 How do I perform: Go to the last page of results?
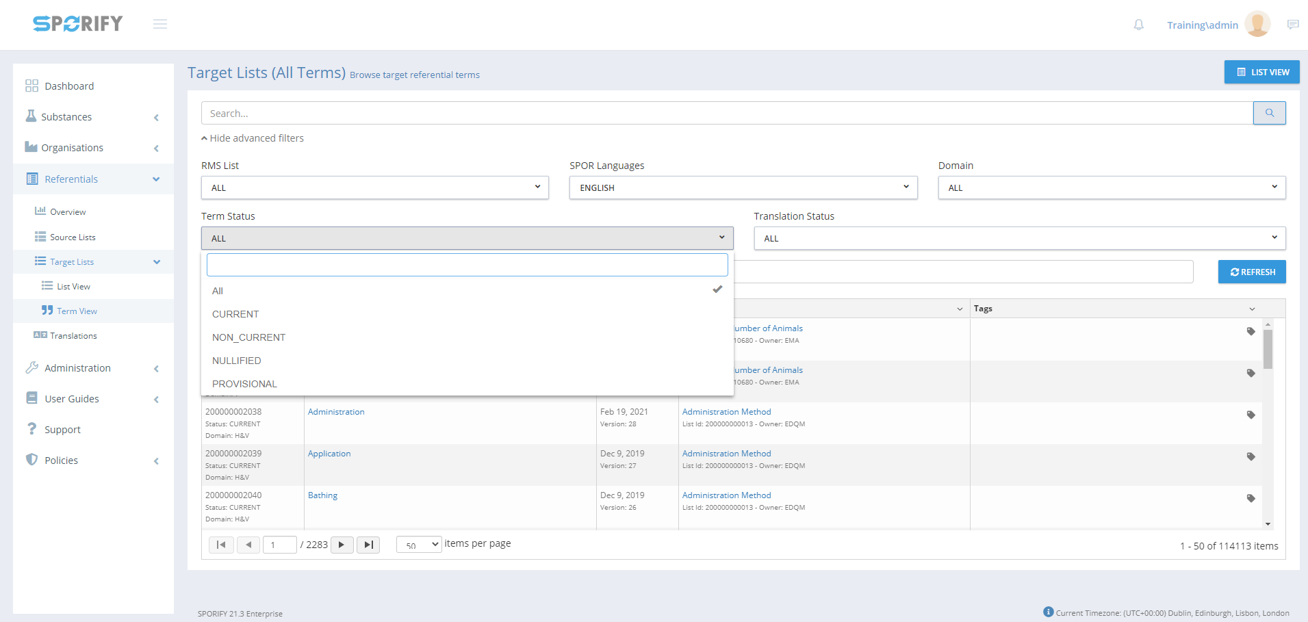coord(368,545)
